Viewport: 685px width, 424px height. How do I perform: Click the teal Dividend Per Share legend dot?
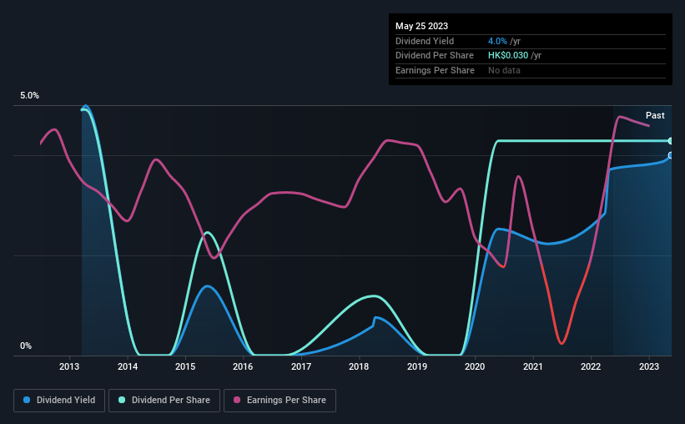pos(122,400)
